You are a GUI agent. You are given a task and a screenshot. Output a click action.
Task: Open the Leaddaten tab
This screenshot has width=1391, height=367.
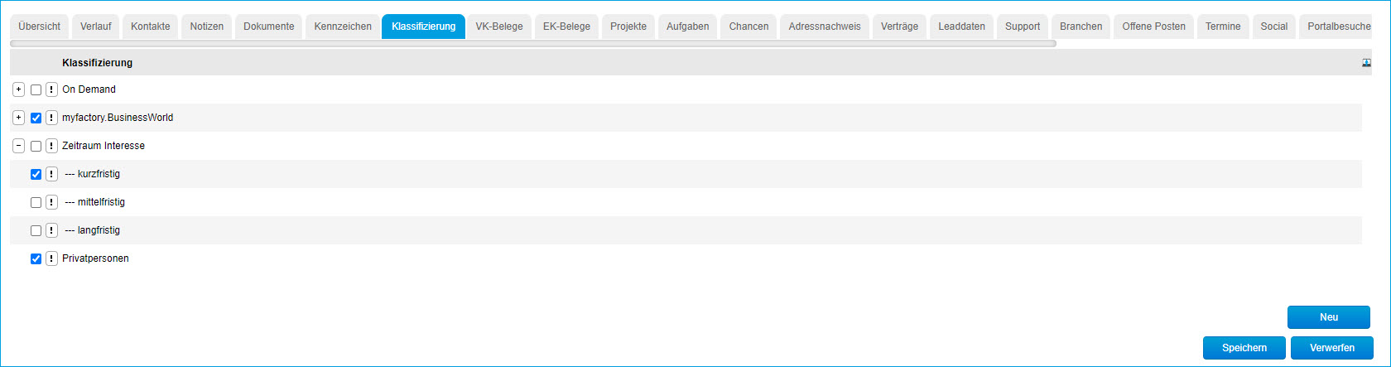click(x=962, y=27)
